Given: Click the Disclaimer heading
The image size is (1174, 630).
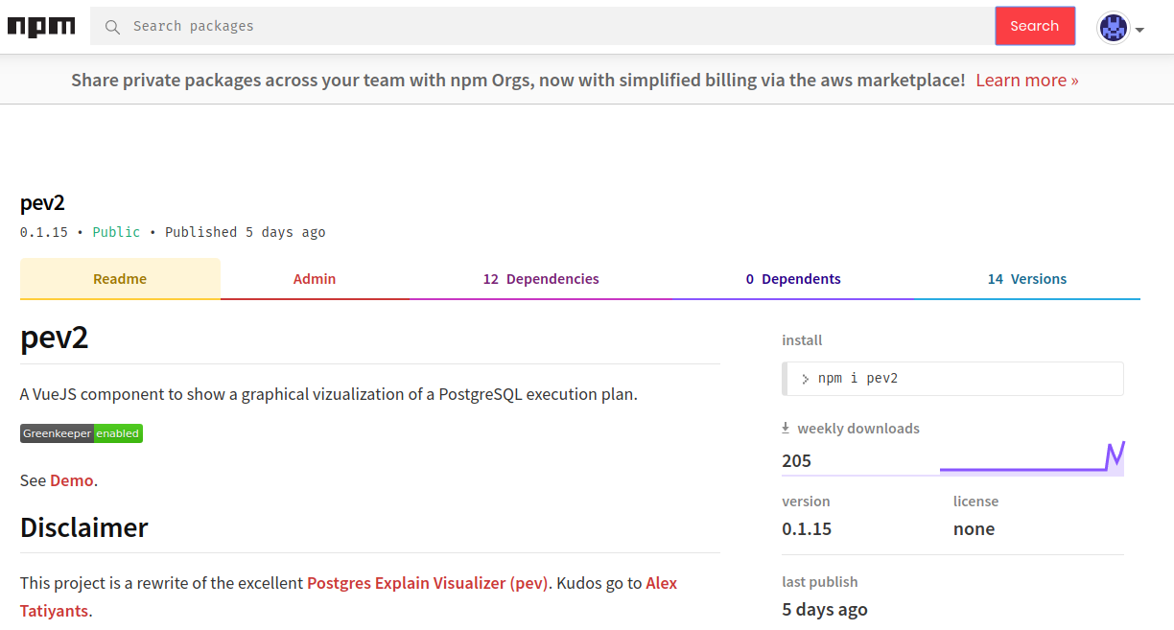Looking at the screenshot, I should (84, 527).
